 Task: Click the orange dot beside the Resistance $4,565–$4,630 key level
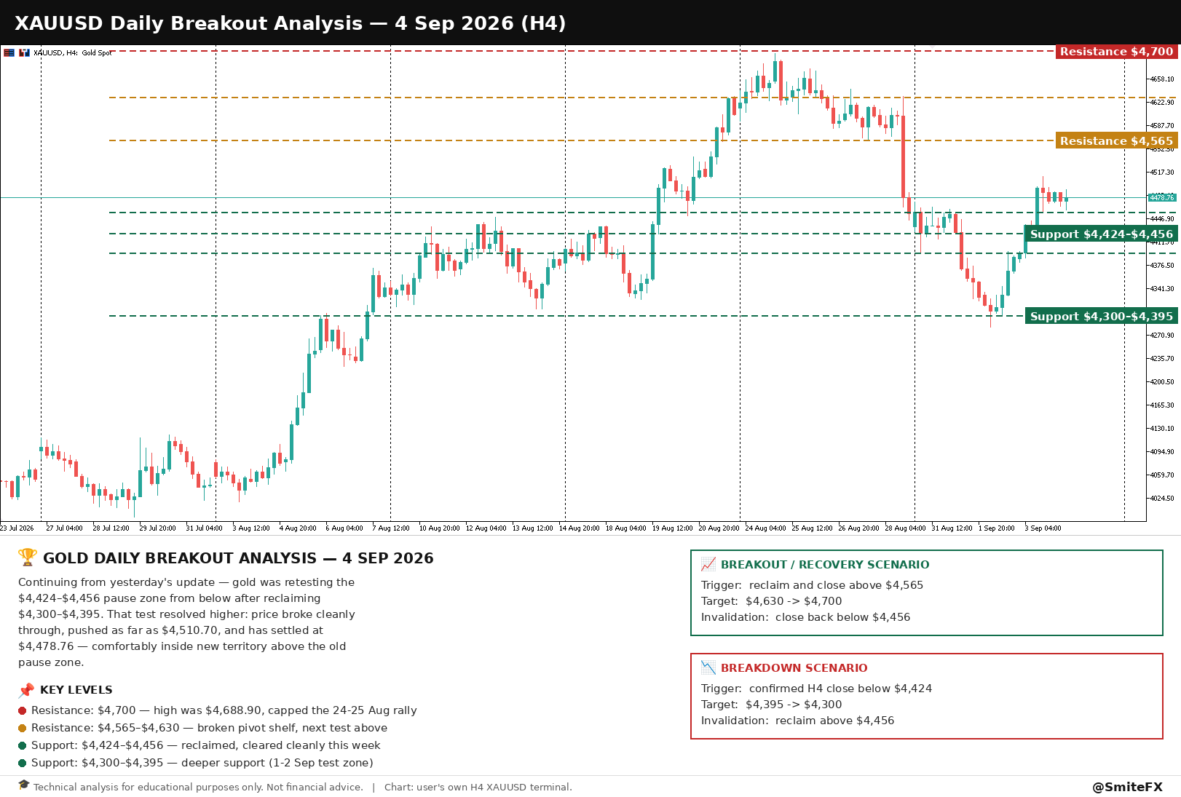coord(23,728)
